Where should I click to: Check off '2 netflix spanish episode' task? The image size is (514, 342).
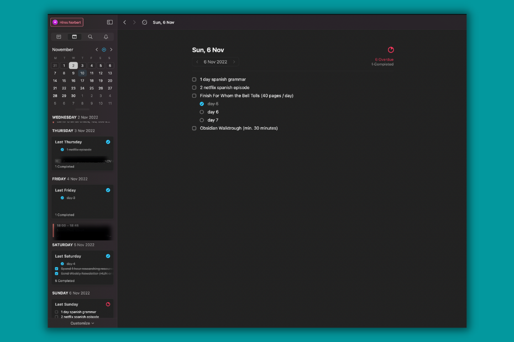tap(194, 88)
